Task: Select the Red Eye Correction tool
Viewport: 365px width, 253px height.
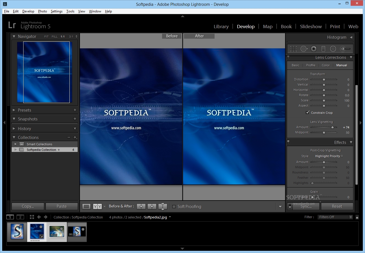Action: click(314, 49)
